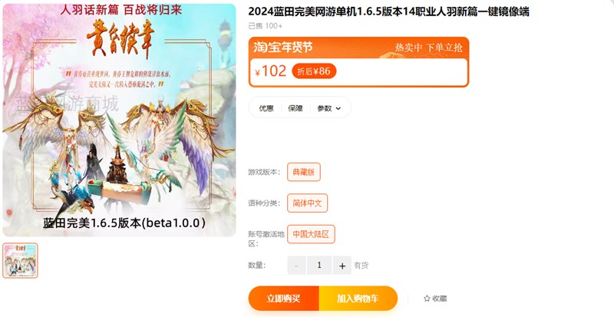Click the 折后¥86 discount badge
This screenshot has width=614, height=317.
314,71
